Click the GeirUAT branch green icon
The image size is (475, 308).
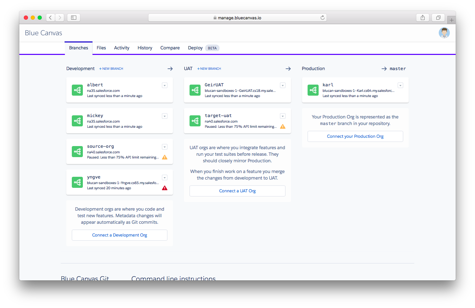coord(195,90)
